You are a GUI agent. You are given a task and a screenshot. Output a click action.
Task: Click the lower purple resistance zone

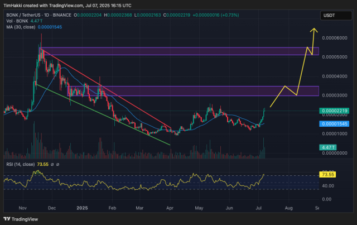[193, 91]
